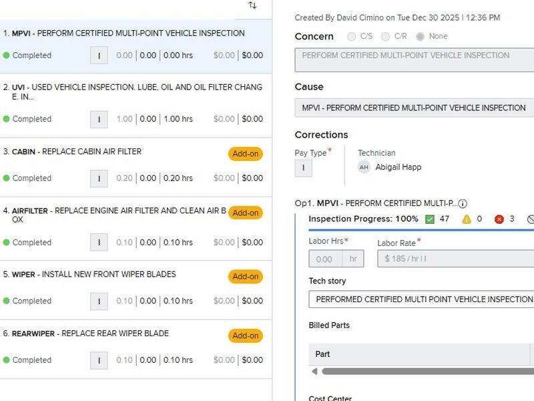Click the green Completed status dot for CABIN
This screenshot has height=401, width=534.
pos(6,178)
